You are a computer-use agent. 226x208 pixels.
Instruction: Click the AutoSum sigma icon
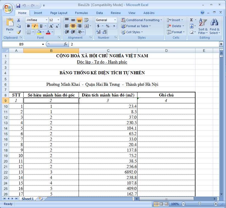[192, 20]
